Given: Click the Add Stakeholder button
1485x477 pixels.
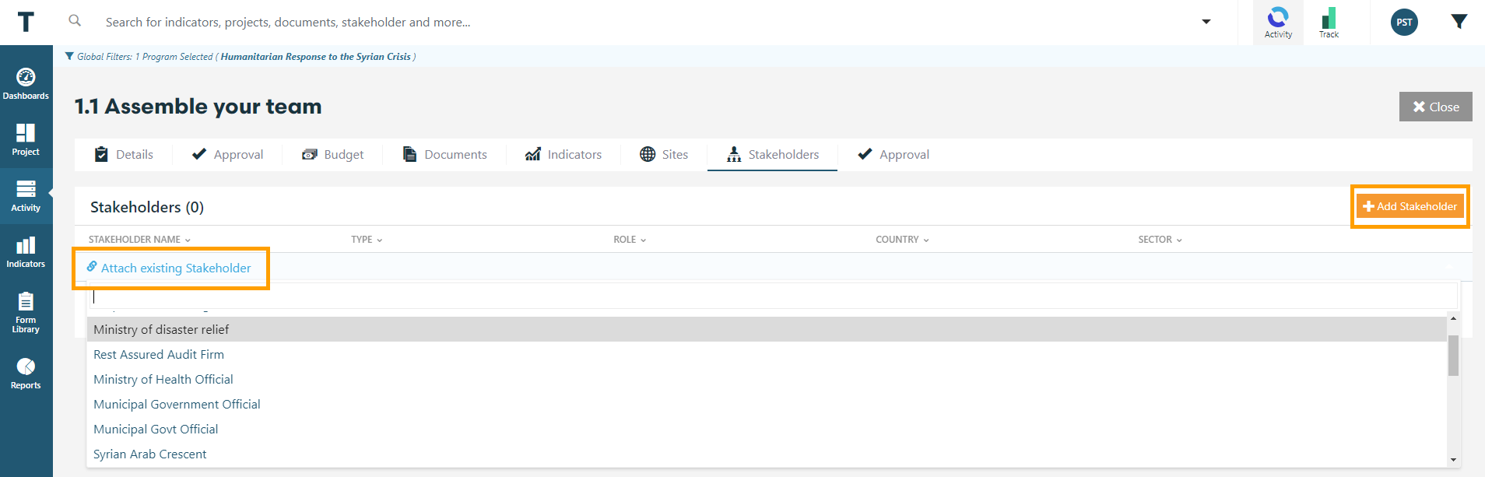Looking at the screenshot, I should coord(1410,206).
